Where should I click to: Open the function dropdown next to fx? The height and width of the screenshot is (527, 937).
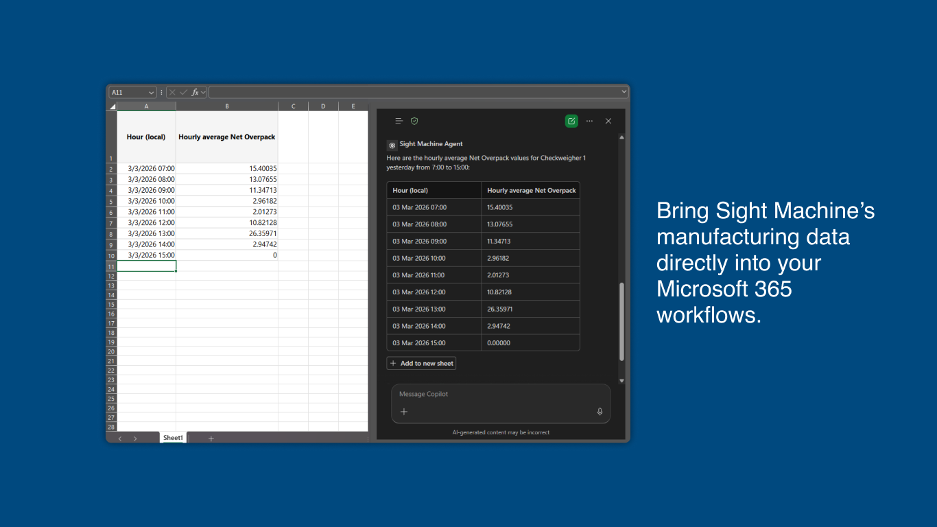[203, 92]
